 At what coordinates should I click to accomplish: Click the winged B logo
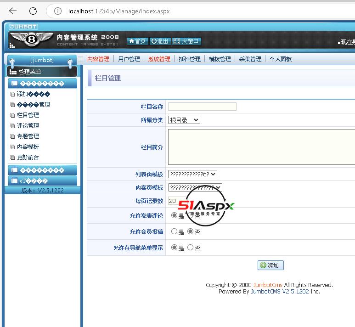click(x=32, y=39)
